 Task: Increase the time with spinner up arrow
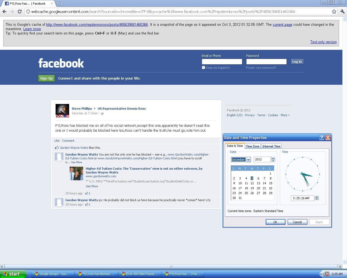pyautogui.click(x=317, y=197)
